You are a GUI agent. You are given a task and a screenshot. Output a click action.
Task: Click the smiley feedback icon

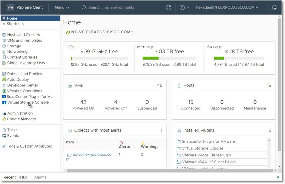[x=275, y=7]
